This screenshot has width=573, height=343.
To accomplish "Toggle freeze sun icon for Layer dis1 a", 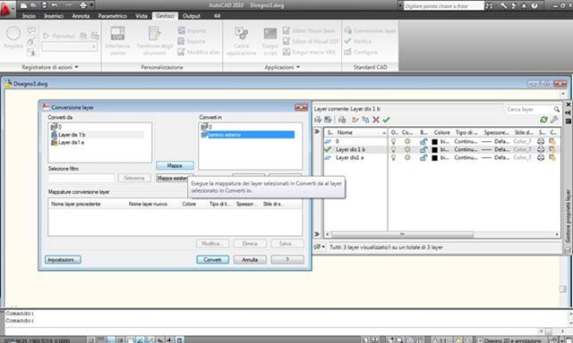I will coord(407,157).
